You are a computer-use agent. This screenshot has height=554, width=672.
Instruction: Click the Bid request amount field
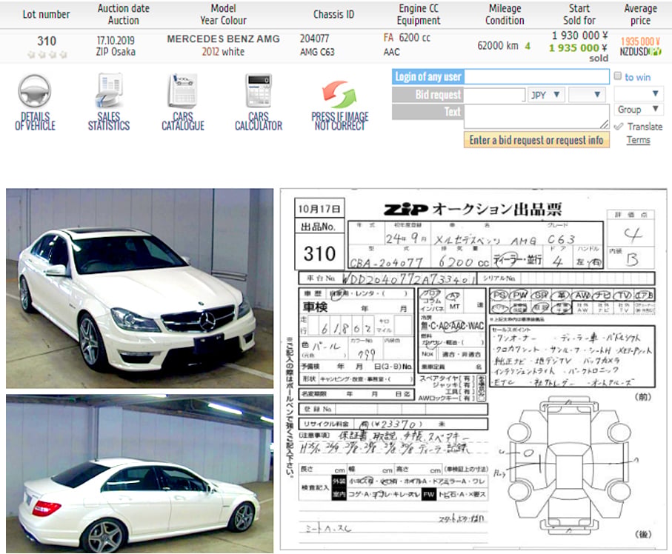click(x=494, y=95)
